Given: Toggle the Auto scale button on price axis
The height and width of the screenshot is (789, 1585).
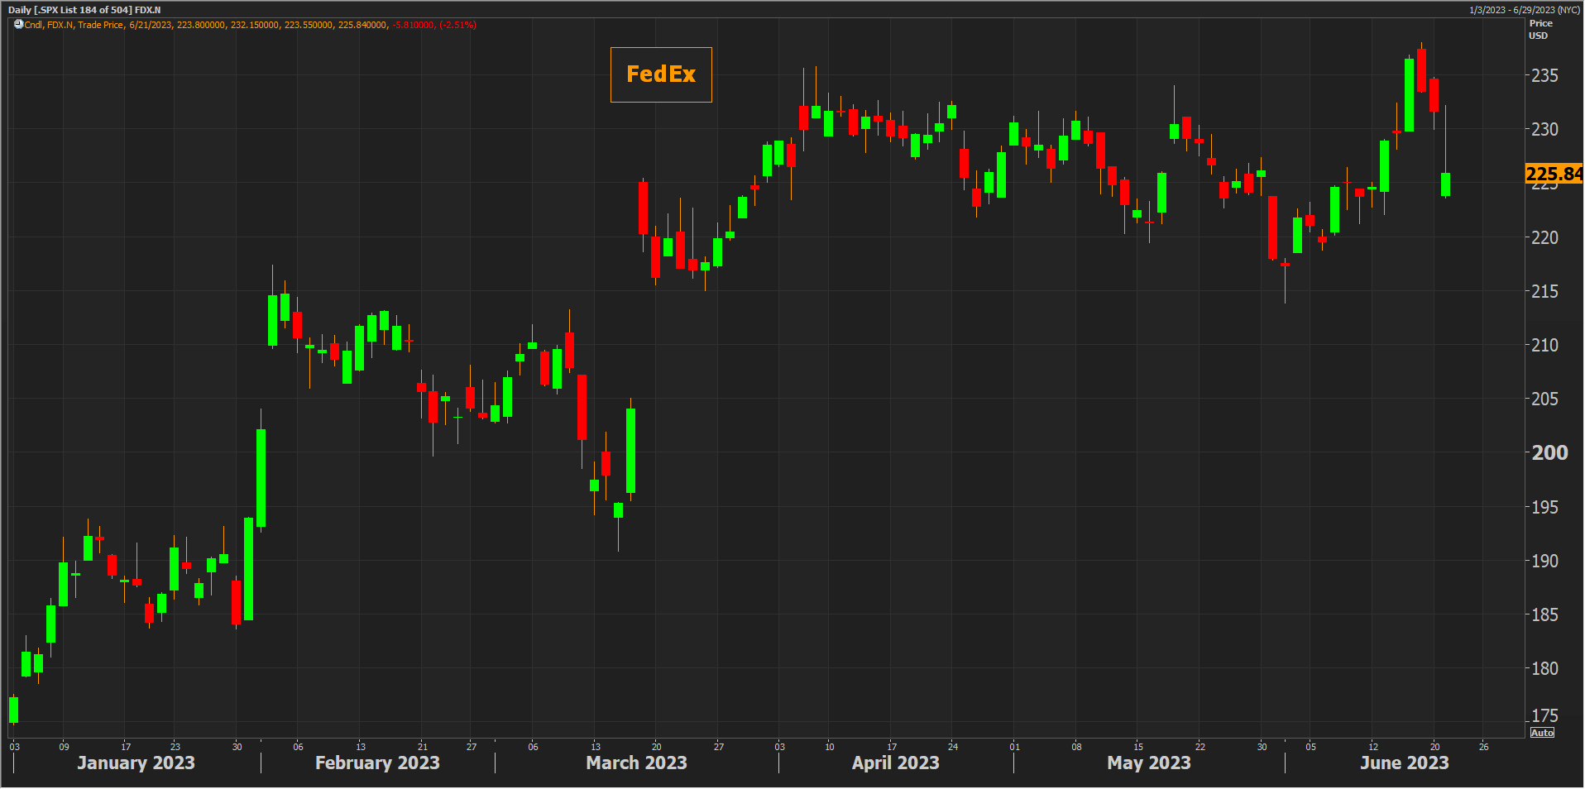Looking at the screenshot, I should tap(1542, 733).
